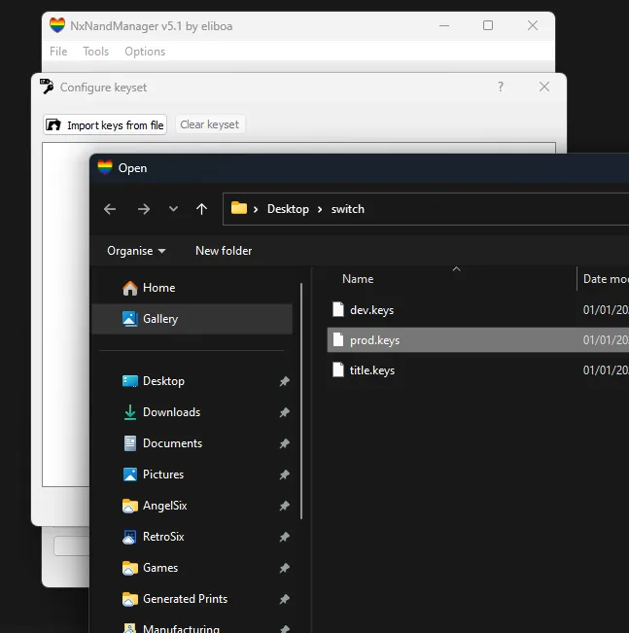This screenshot has width=629, height=633.
Task: Open Home in the navigation pane
Action: (158, 288)
